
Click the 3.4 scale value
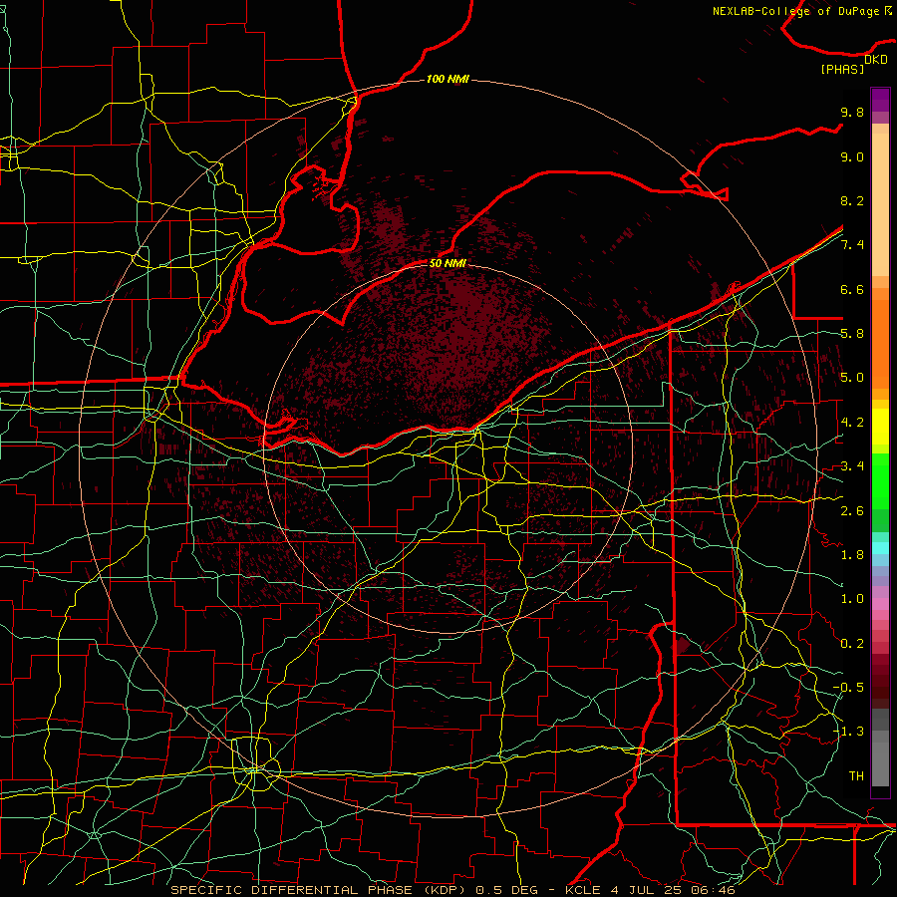(852, 466)
